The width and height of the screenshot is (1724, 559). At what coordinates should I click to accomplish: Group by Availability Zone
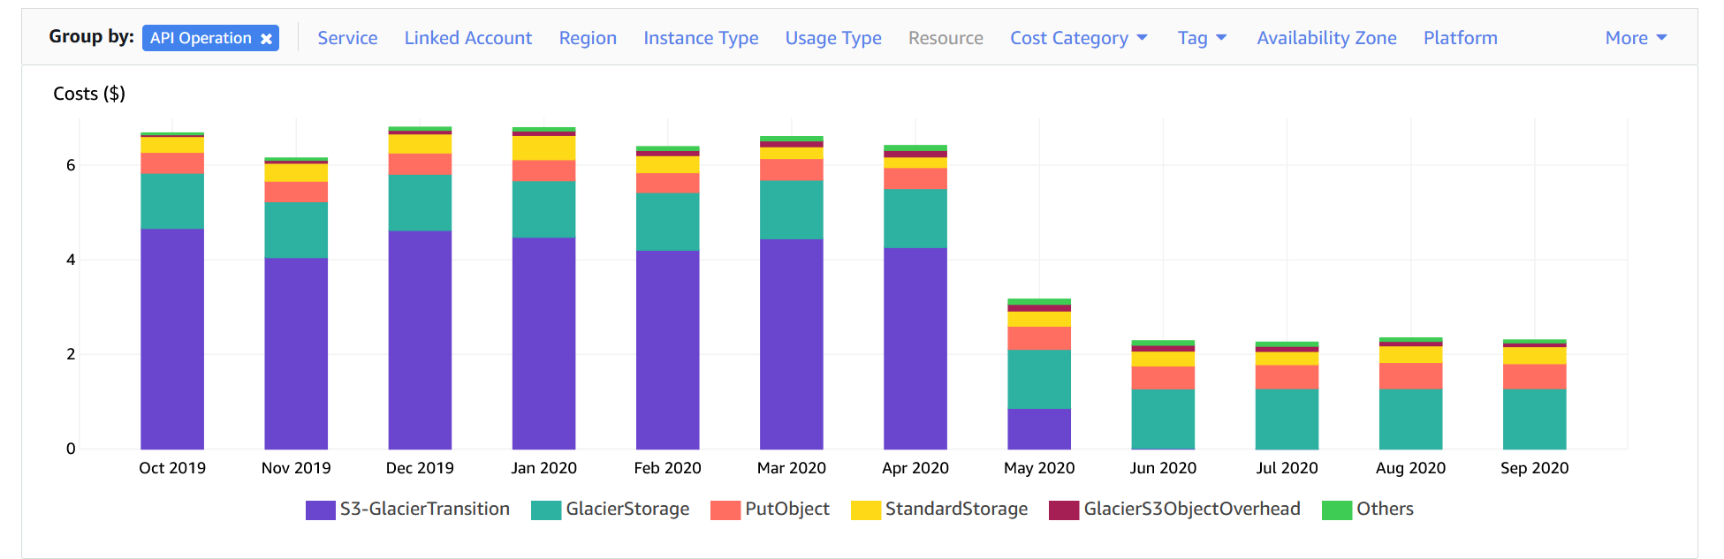(1326, 38)
